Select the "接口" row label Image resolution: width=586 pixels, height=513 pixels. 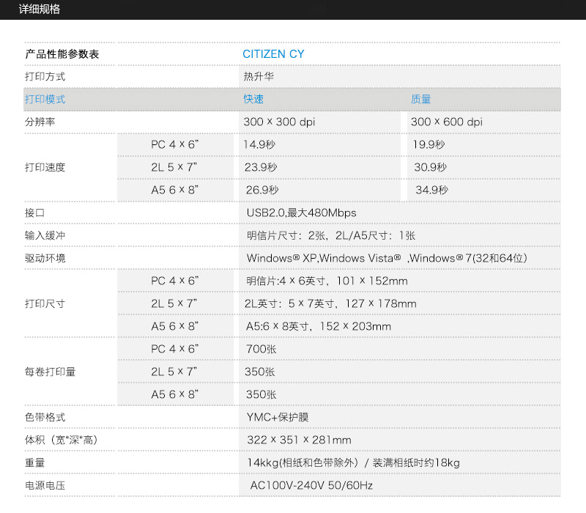pos(34,213)
